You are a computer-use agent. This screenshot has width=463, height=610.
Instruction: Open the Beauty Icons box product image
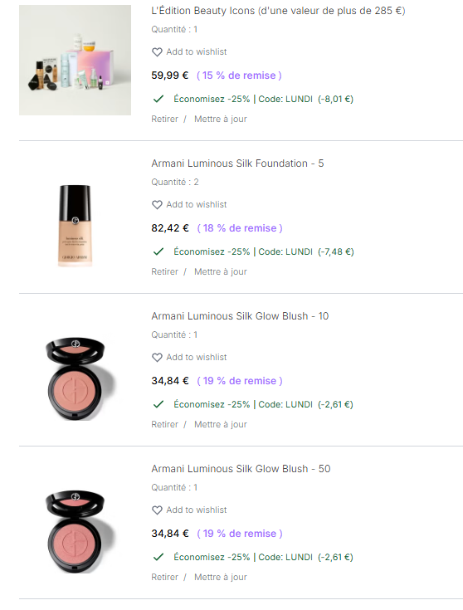pyautogui.click(x=75, y=60)
